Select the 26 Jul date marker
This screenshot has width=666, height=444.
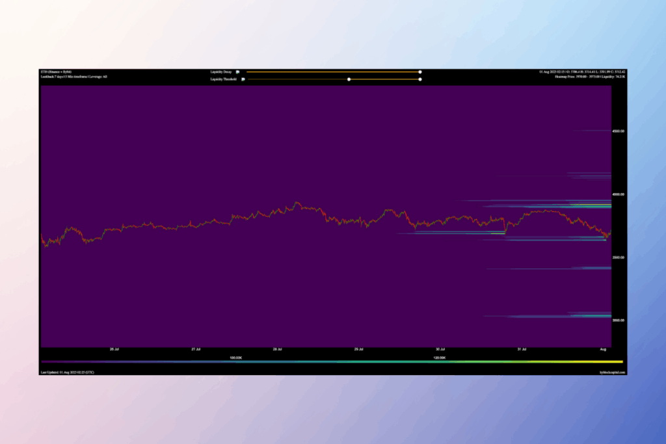tap(114, 349)
